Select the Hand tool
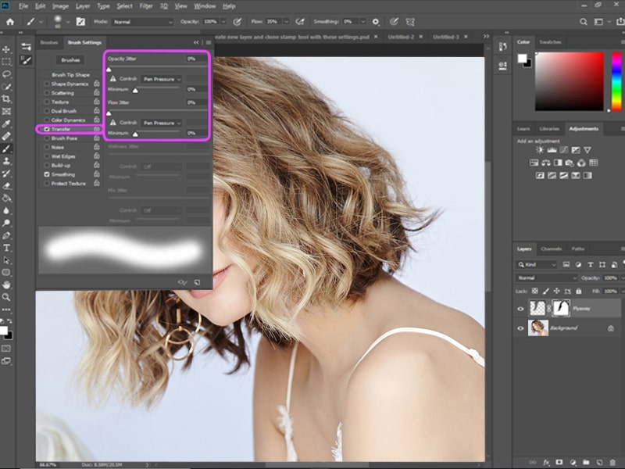 (x=6, y=285)
